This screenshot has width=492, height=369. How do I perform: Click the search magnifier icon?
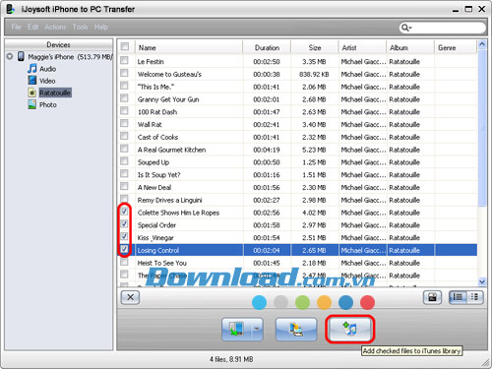pos(405,28)
